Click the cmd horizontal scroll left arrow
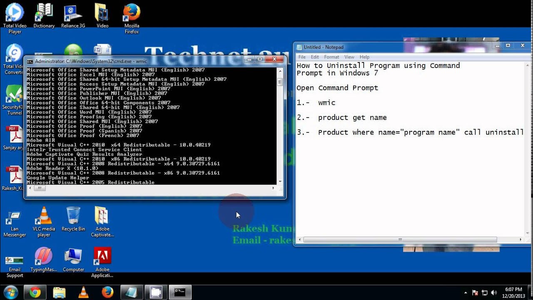 [x=30, y=188]
